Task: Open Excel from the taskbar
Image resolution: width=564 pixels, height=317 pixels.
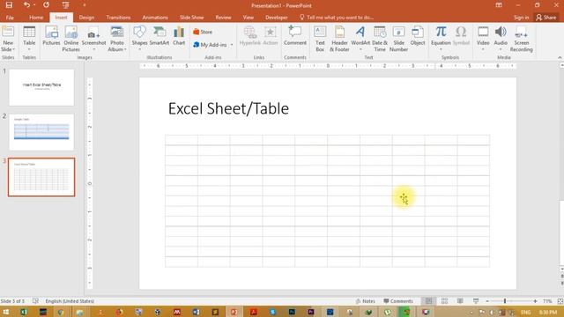Action: click(x=24, y=312)
